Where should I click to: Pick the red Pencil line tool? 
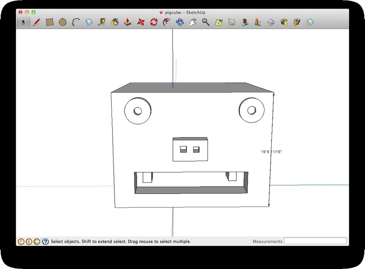(37, 22)
